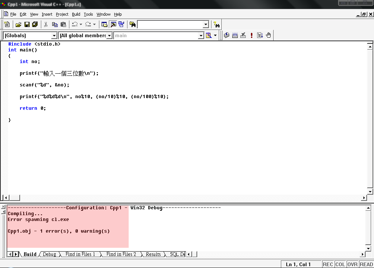The width and height of the screenshot is (374, 268).
Task: Click the hand breakpoint icon
Action: 268,35
